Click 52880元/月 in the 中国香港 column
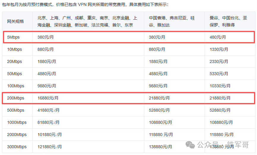 coord(159,110)
